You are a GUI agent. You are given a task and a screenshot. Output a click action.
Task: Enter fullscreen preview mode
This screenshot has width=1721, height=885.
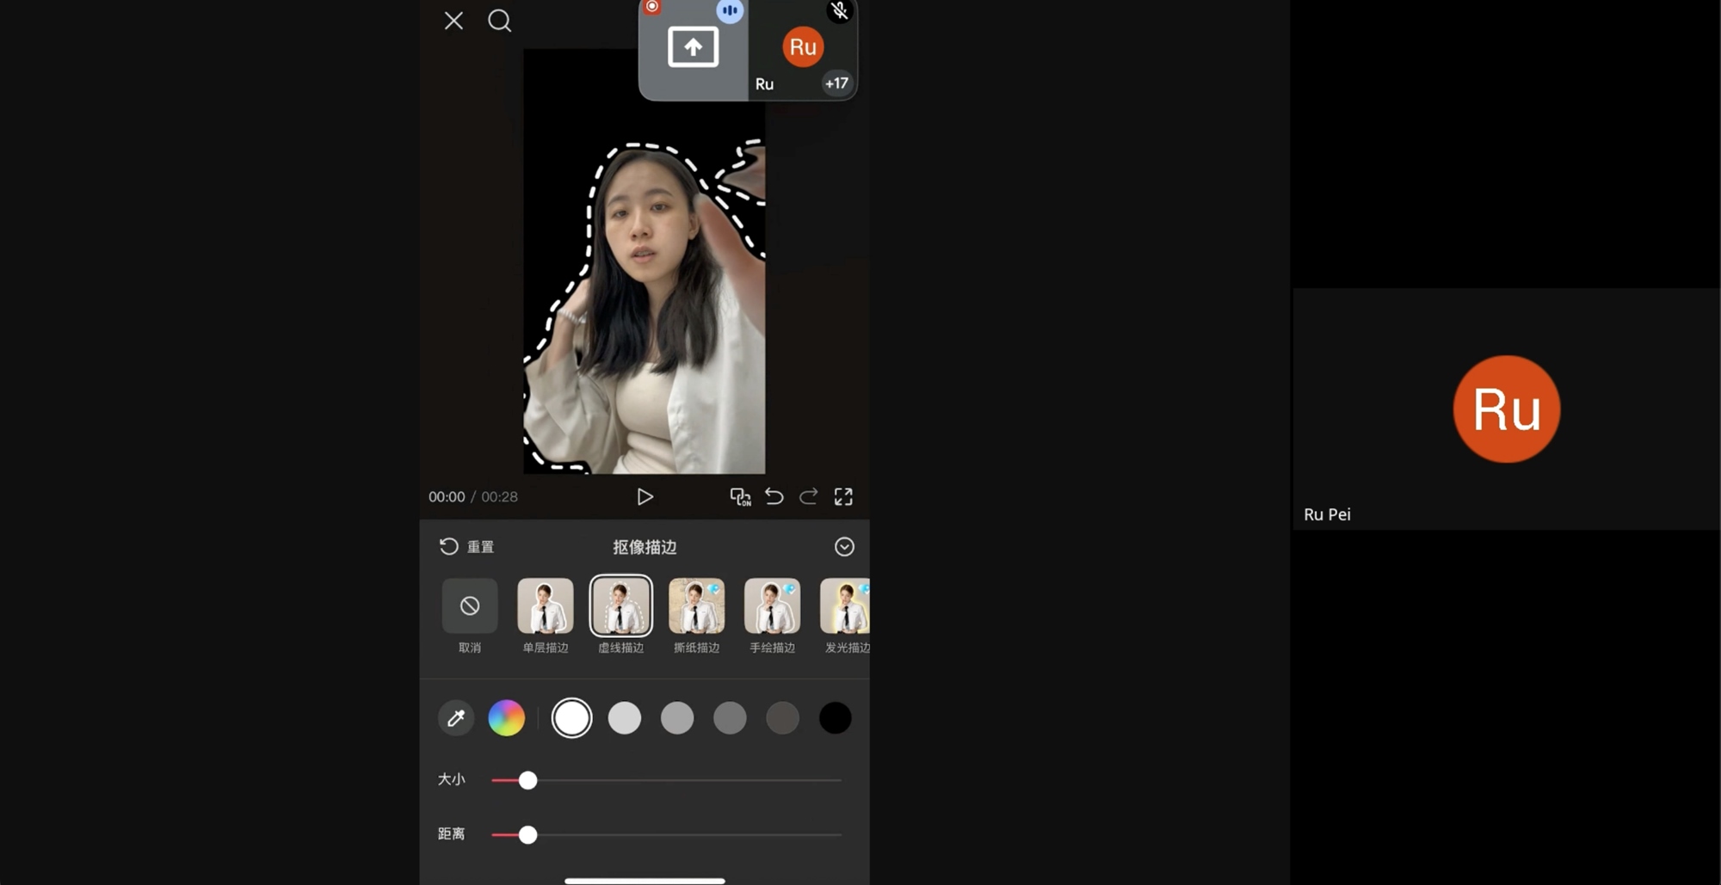pyautogui.click(x=843, y=497)
